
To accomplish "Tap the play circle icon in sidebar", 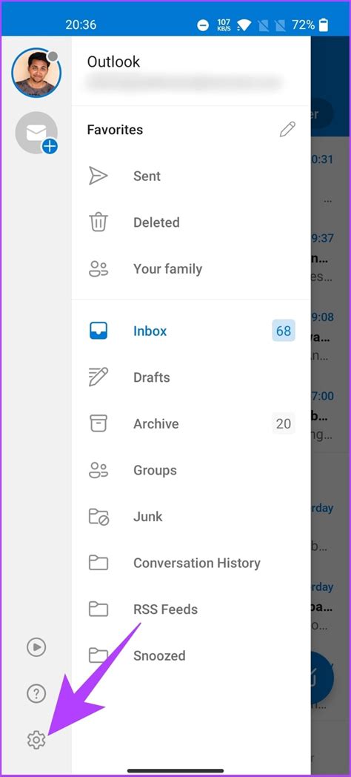I will pos(36,647).
